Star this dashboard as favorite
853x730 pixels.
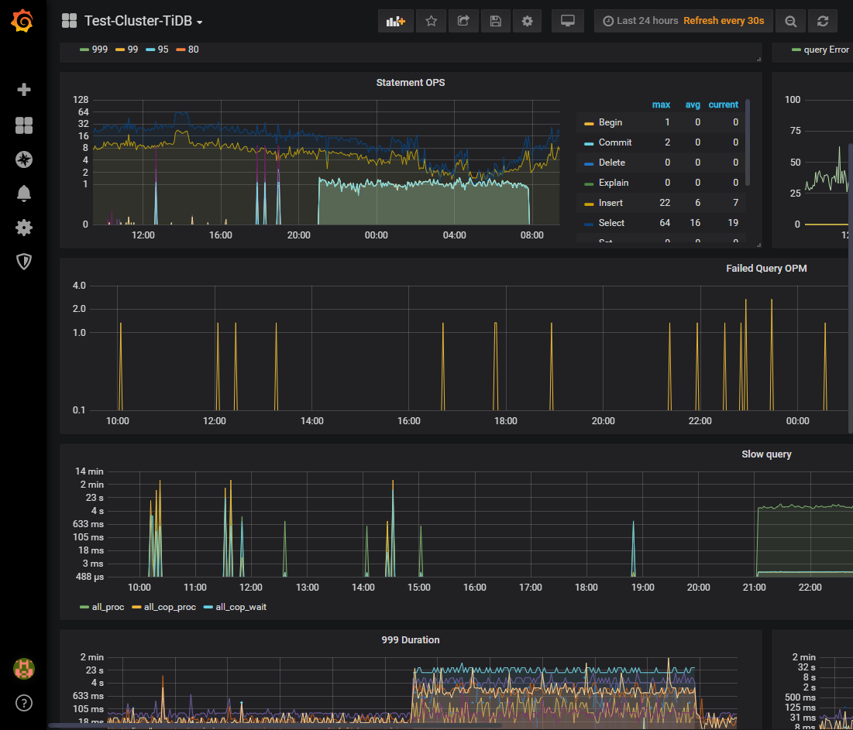point(431,21)
